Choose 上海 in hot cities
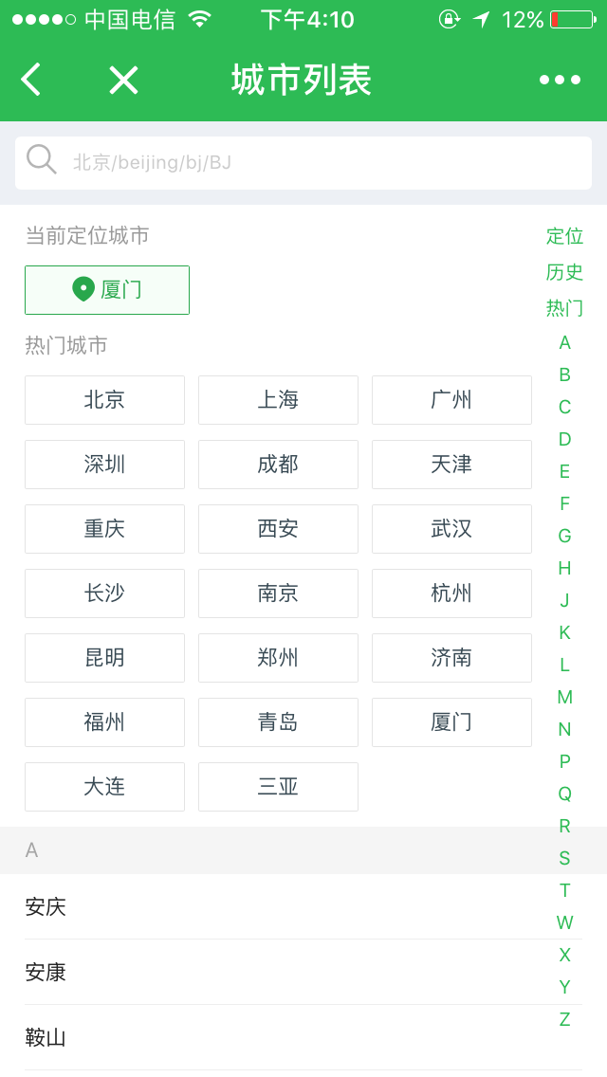The height and width of the screenshot is (1077, 607). point(278,400)
